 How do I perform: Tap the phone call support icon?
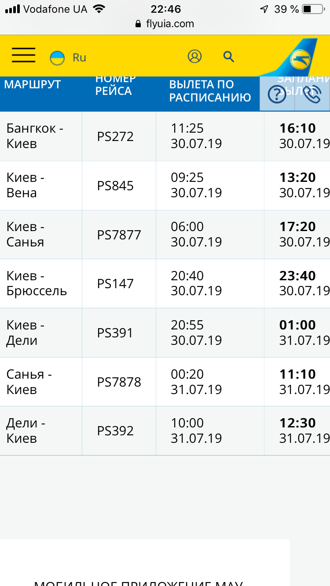click(x=312, y=94)
